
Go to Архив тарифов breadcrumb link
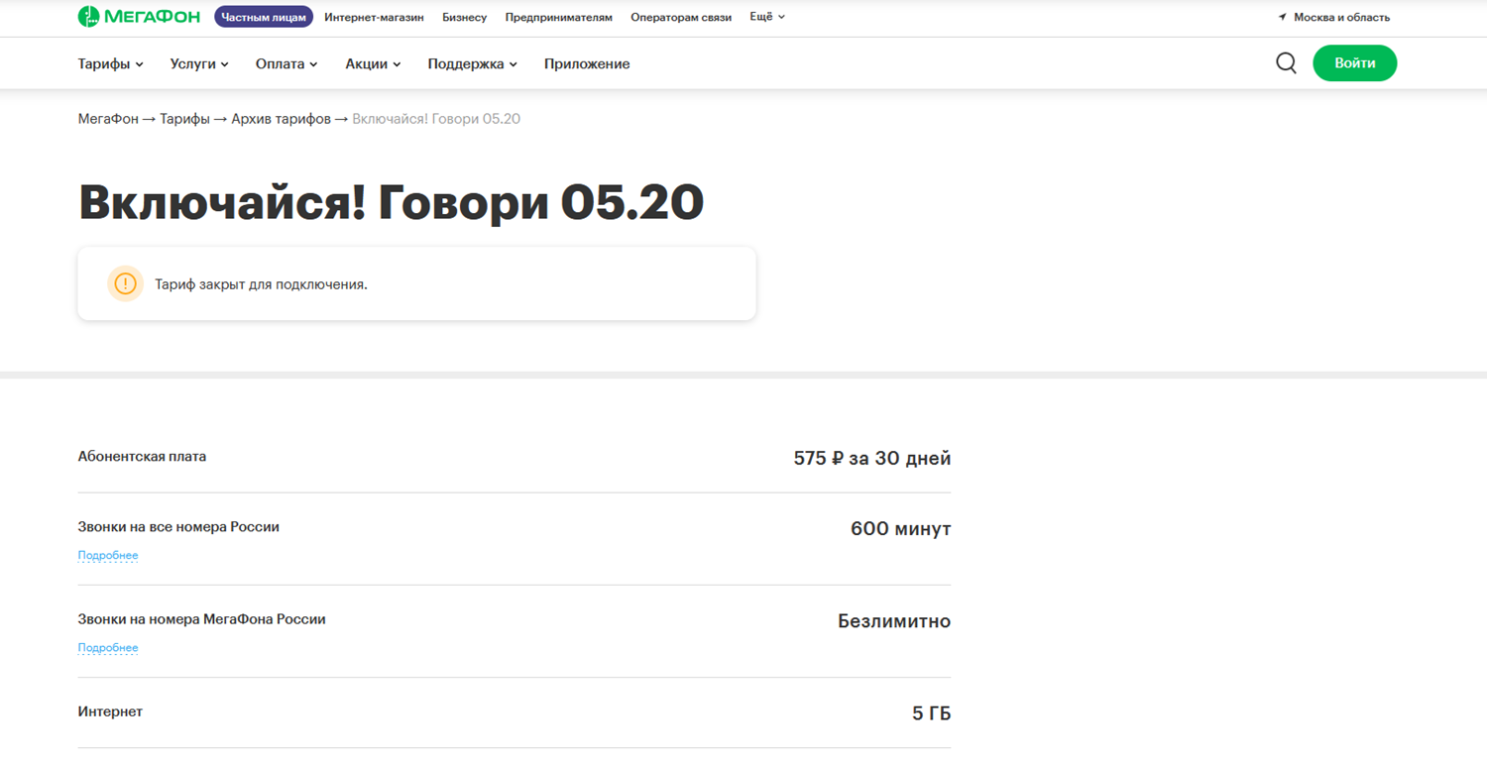(x=281, y=119)
